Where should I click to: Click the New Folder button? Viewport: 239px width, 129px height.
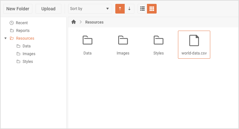coord(18,9)
